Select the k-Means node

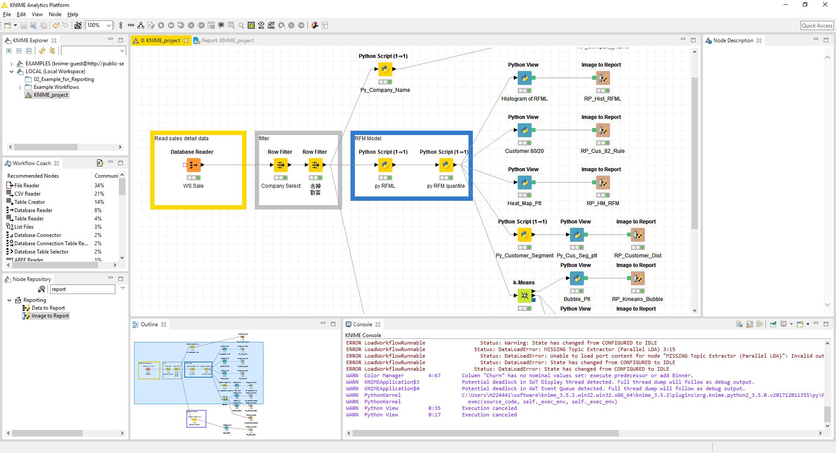click(525, 296)
